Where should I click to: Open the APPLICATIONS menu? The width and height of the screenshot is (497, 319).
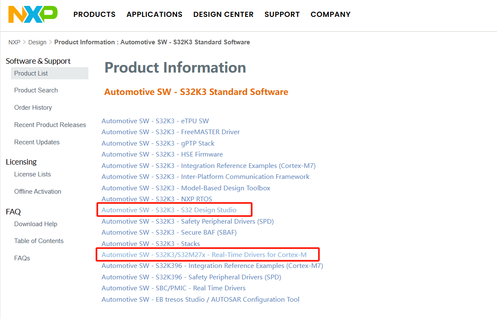point(154,14)
